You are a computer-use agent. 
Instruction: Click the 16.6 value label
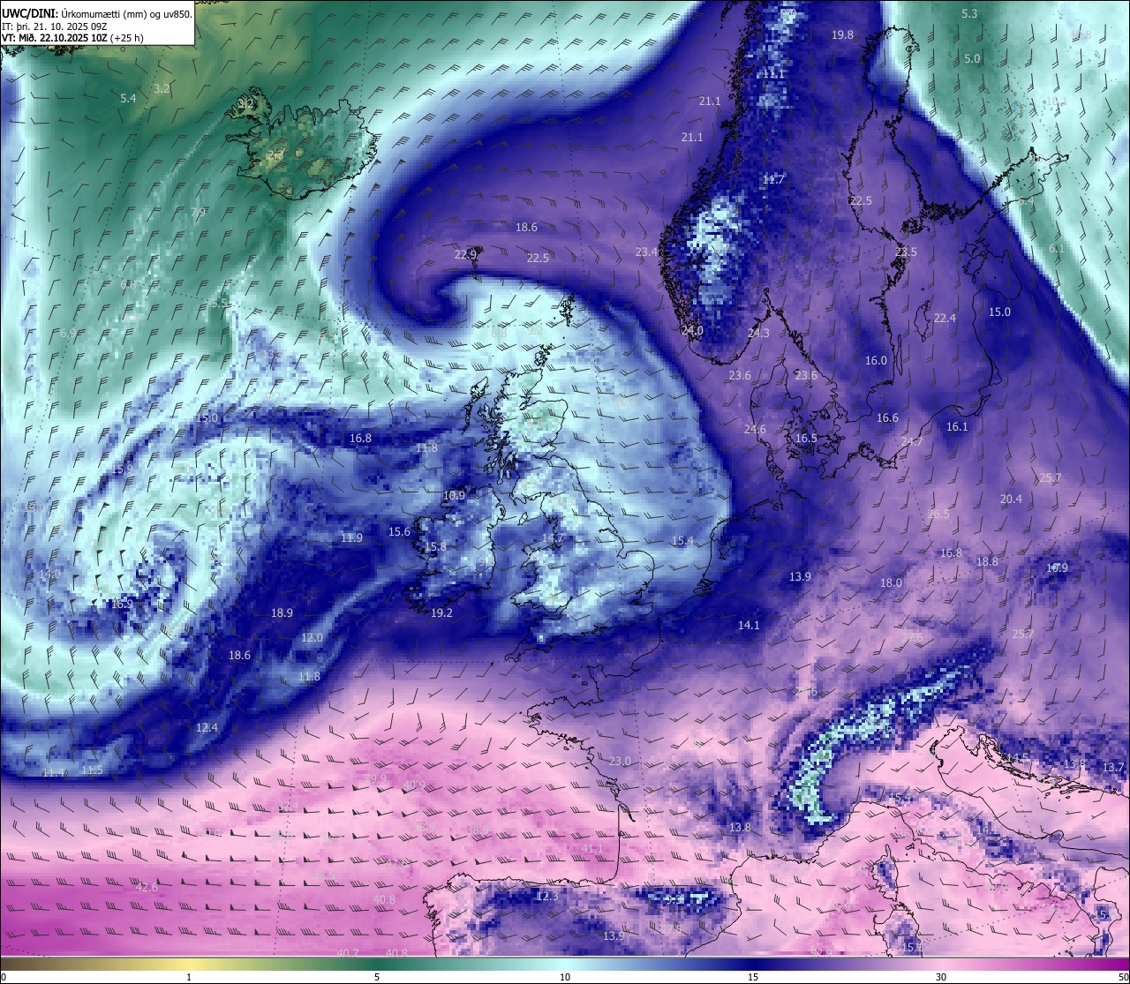click(x=887, y=417)
